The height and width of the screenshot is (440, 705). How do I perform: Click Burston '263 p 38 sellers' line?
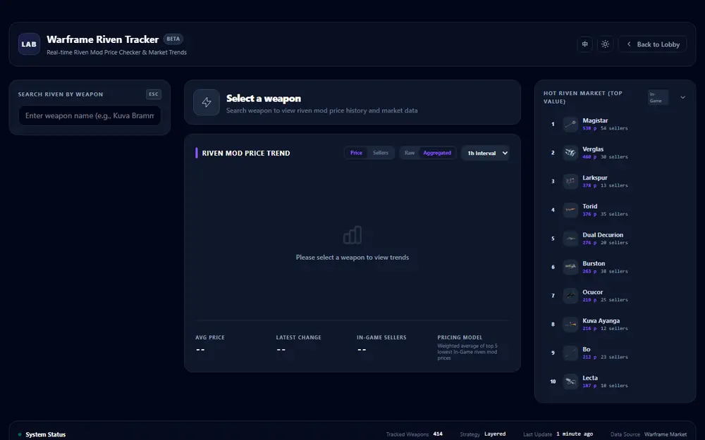tap(605, 271)
